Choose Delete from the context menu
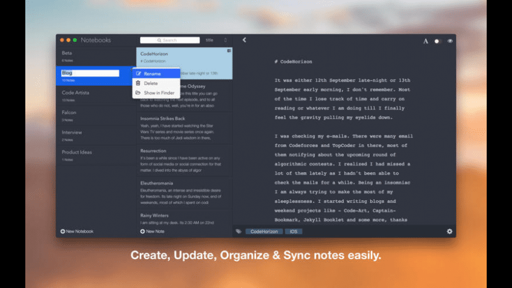512x288 pixels. click(x=156, y=83)
